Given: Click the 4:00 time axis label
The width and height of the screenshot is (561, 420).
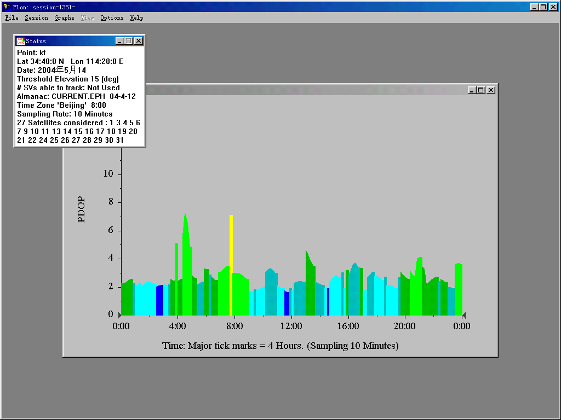Looking at the screenshot, I should tap(178, 326).
